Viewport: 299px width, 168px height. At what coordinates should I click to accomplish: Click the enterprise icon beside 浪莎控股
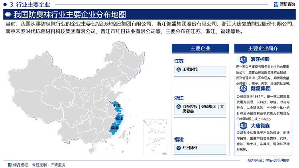[x=179, y=107]
